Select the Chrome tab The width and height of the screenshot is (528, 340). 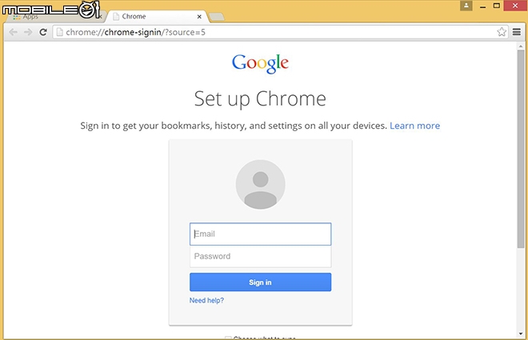[x=158, y=17]
